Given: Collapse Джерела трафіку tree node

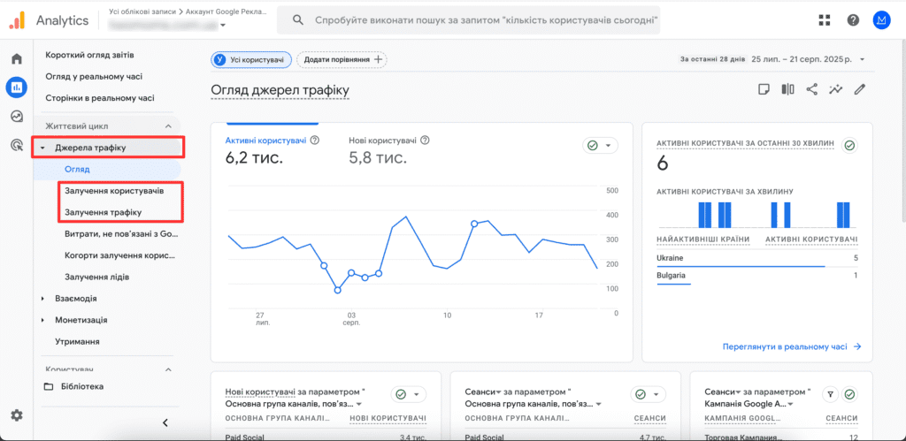Looking at the screenshot, I should pos(42,148).
